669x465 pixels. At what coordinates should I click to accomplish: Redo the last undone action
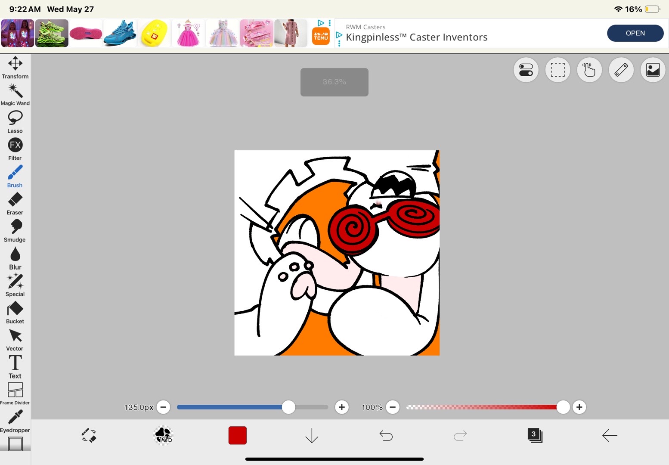click(x=460, y=436)
